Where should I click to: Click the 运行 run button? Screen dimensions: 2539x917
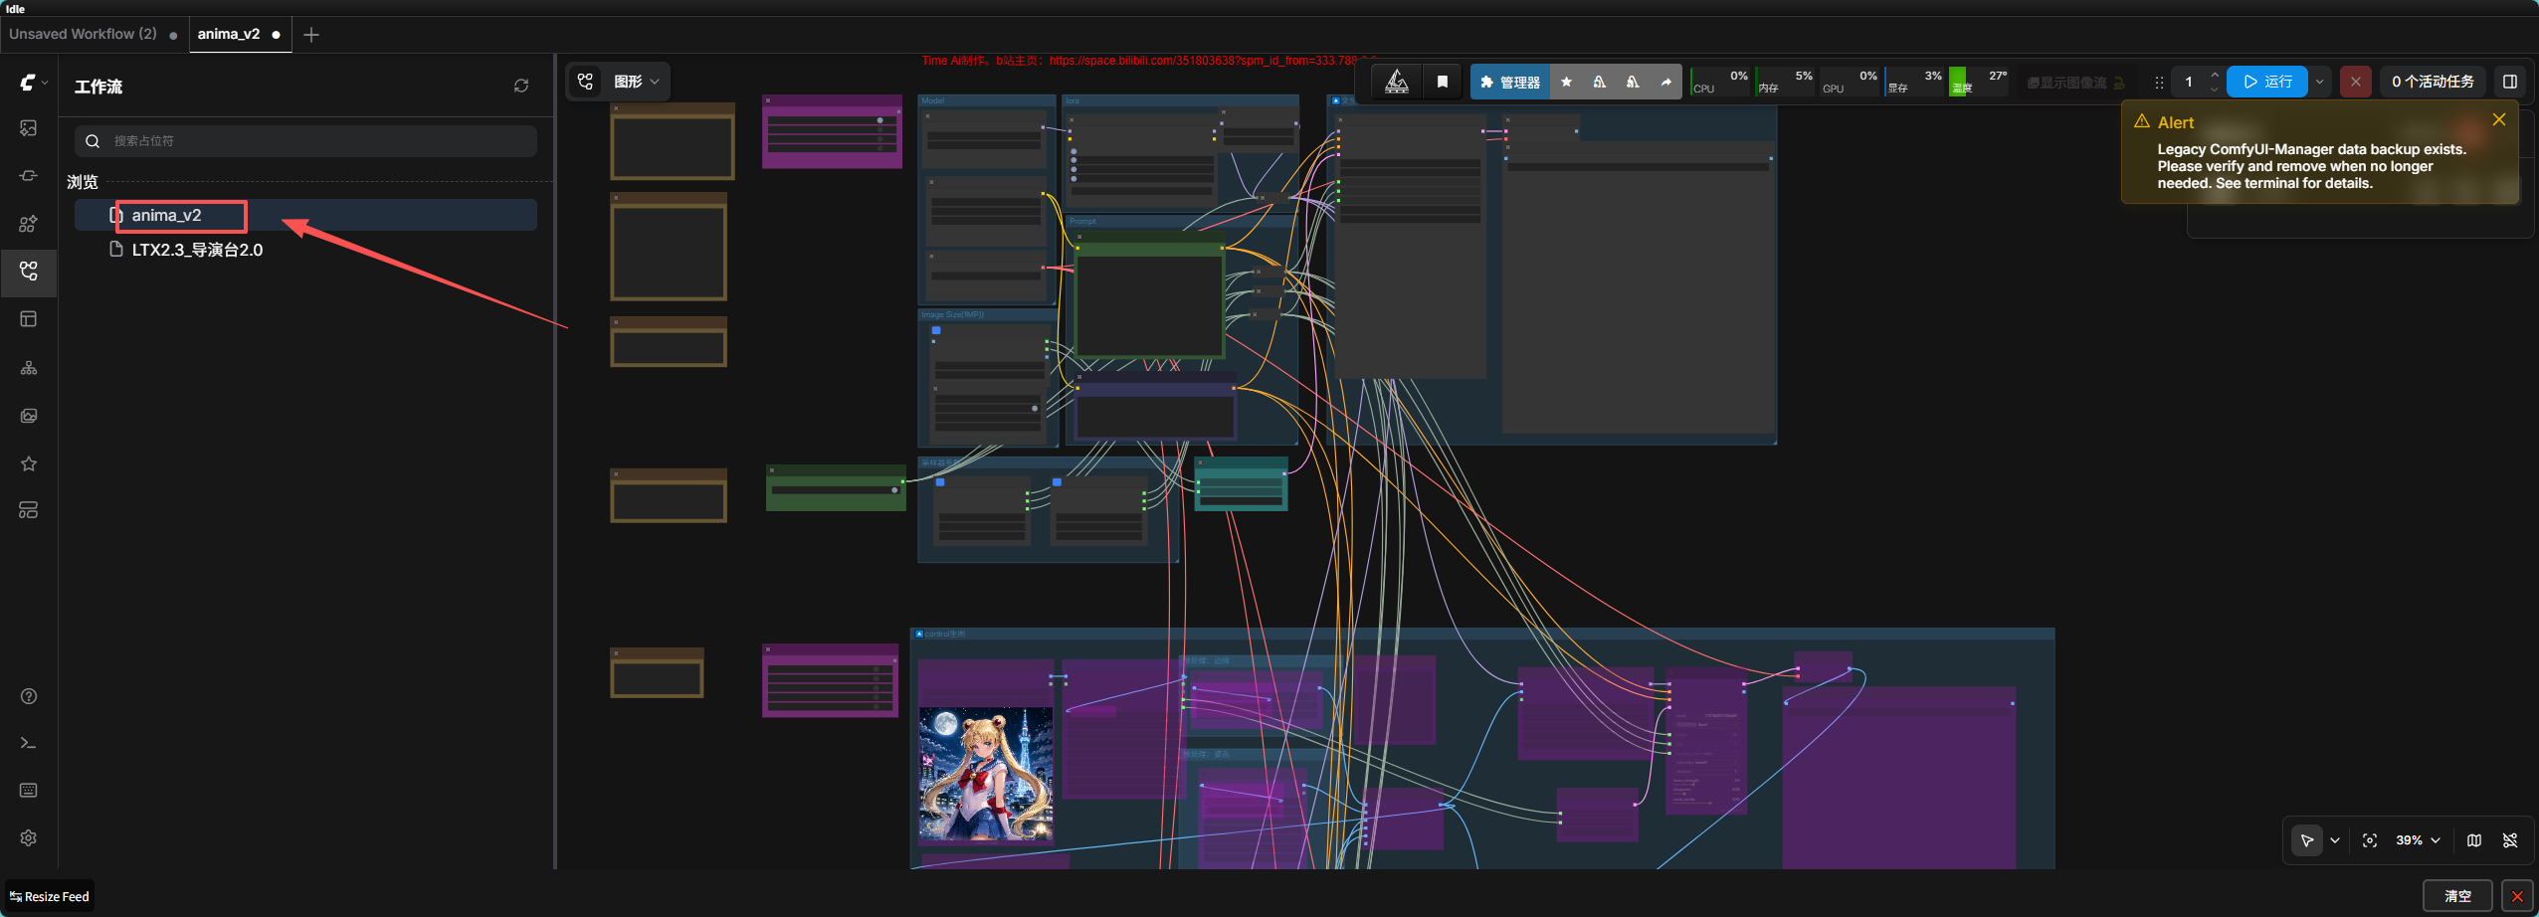point(2267,82)
